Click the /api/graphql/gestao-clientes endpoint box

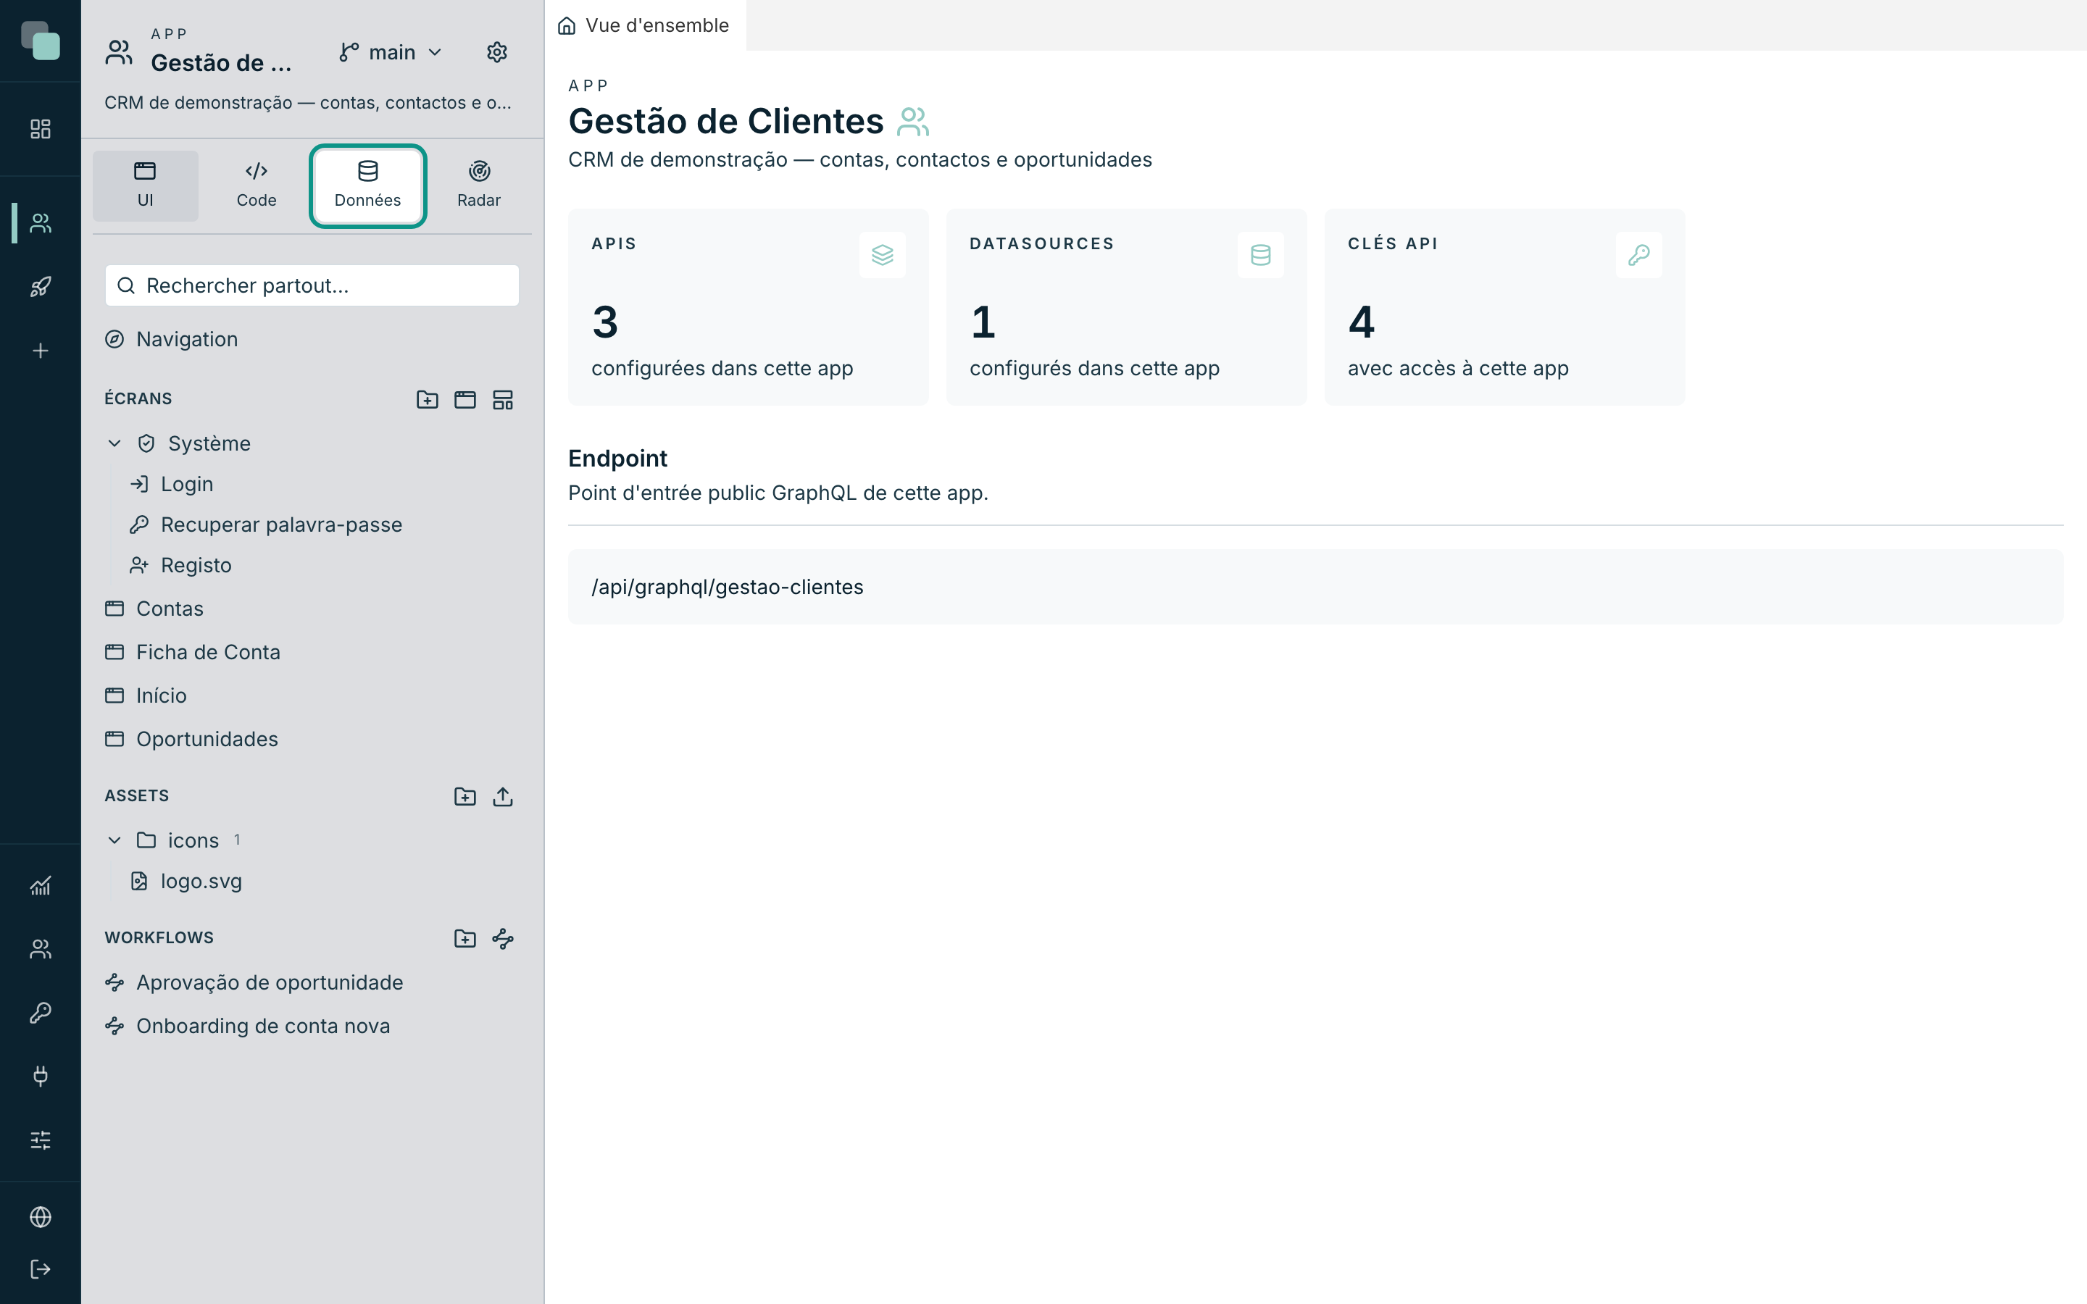(1315, 587)
